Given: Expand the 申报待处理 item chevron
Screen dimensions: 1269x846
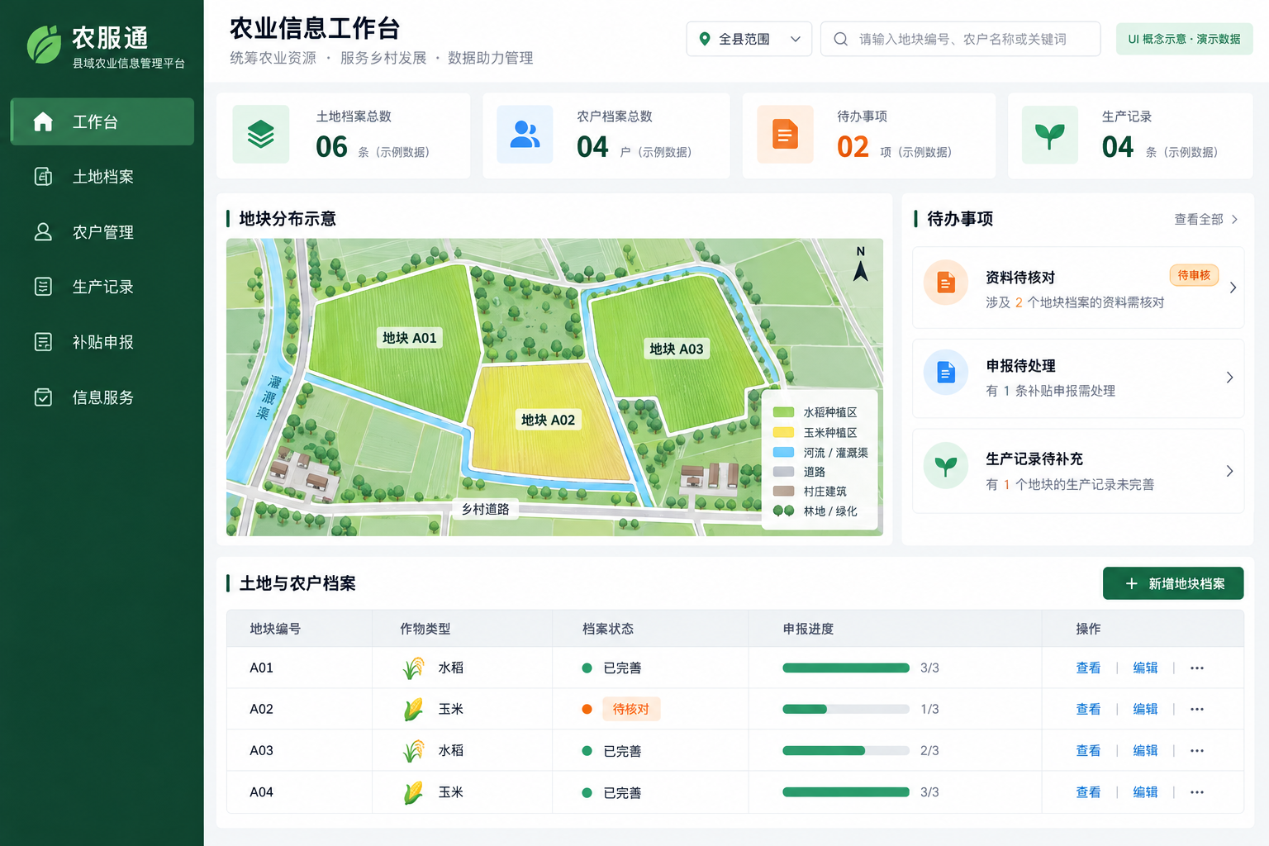Looking at the screenshot, I should click(x=1230, y=378).
